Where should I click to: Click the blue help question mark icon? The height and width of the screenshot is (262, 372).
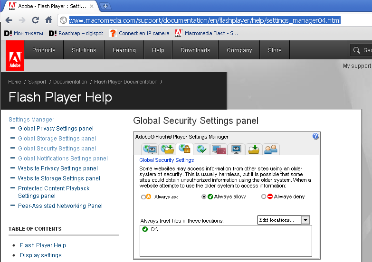coord(315,136)
